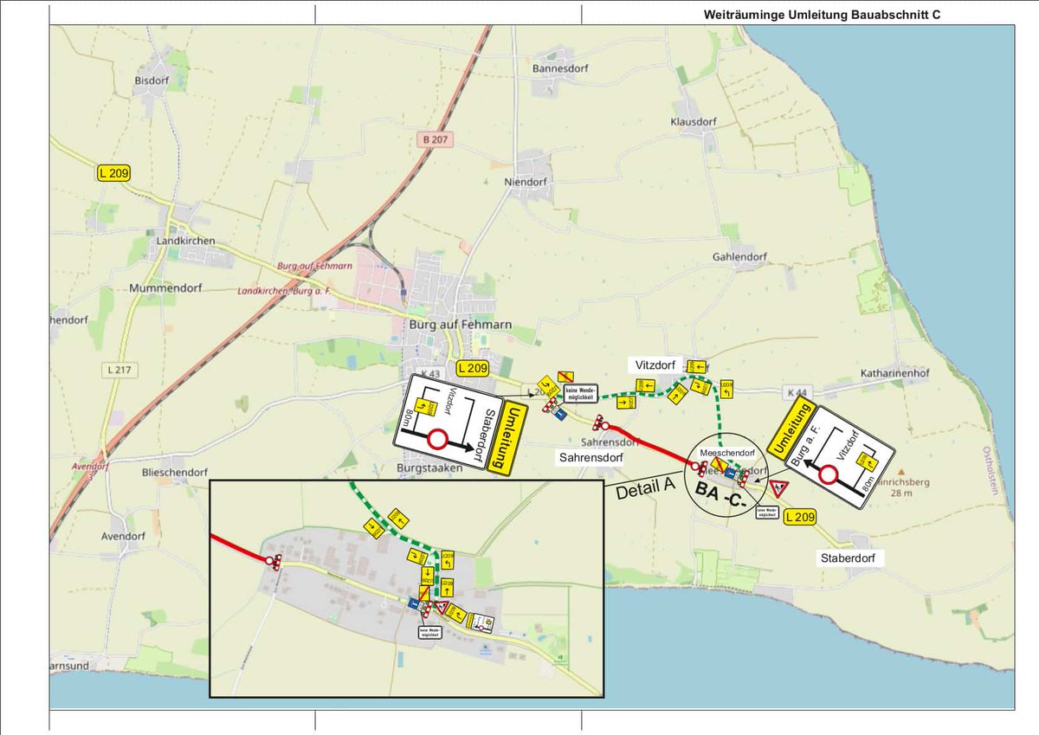Click the crossed-out yellow detour sign near Burg

coord(565,377)
